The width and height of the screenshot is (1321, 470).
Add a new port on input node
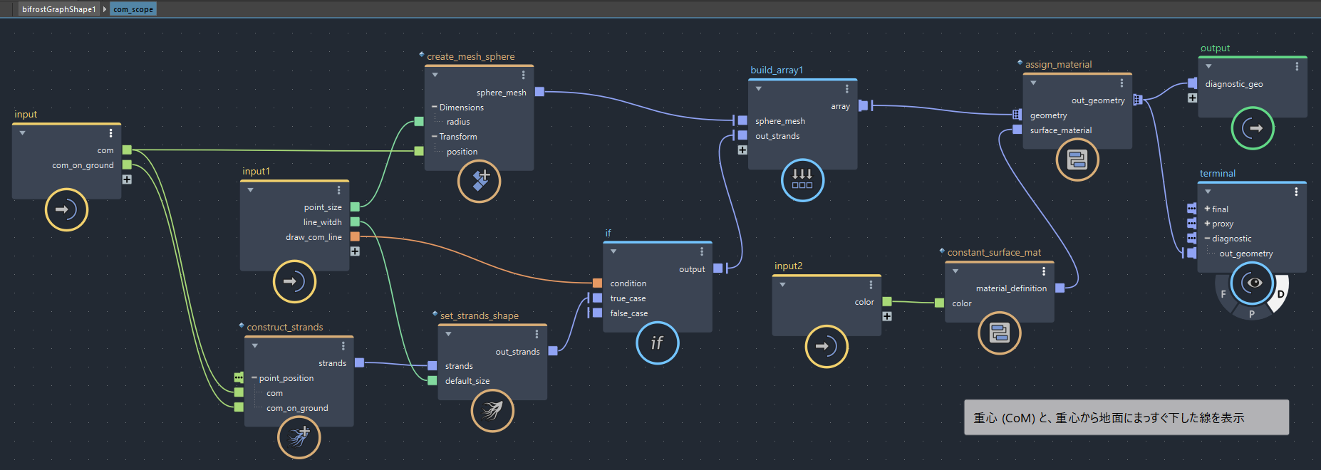127,179
